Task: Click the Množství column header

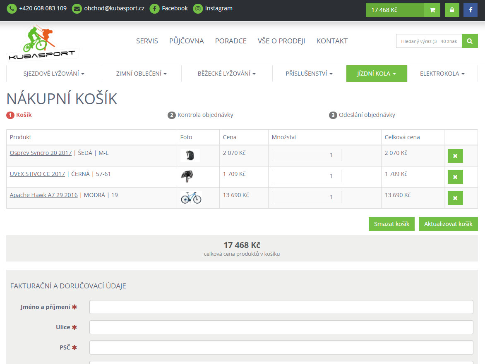Action: pyautogui.click(x=283, y=137)
